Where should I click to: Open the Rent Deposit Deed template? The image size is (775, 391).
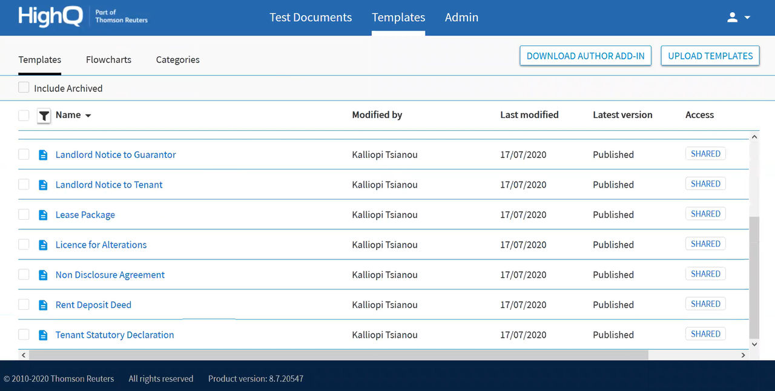click(x=93, y=304)
